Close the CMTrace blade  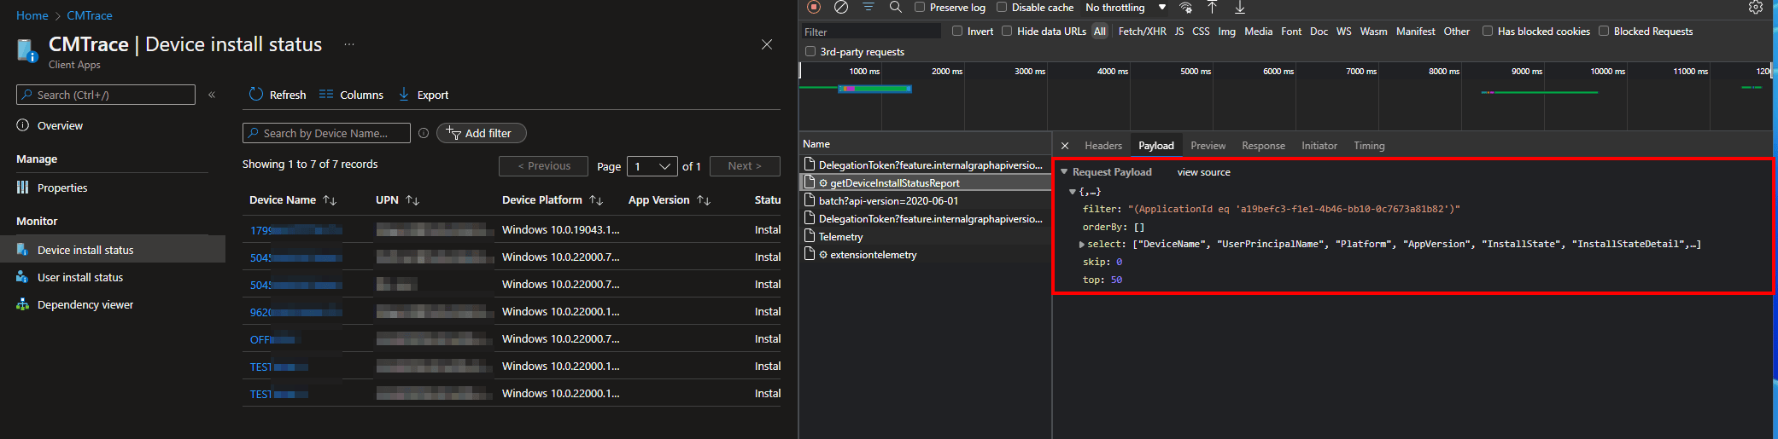(767, 44)
